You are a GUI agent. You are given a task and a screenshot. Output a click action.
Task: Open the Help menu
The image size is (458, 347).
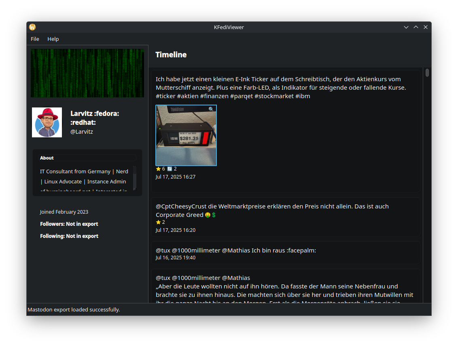pyautogui.click(x=53, y=39)
